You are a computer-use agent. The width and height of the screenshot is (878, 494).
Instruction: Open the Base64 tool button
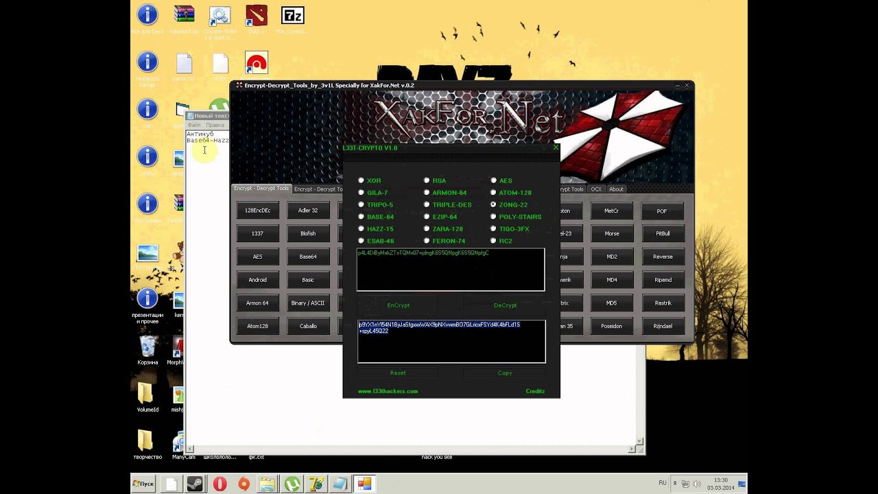coord(308,257)
